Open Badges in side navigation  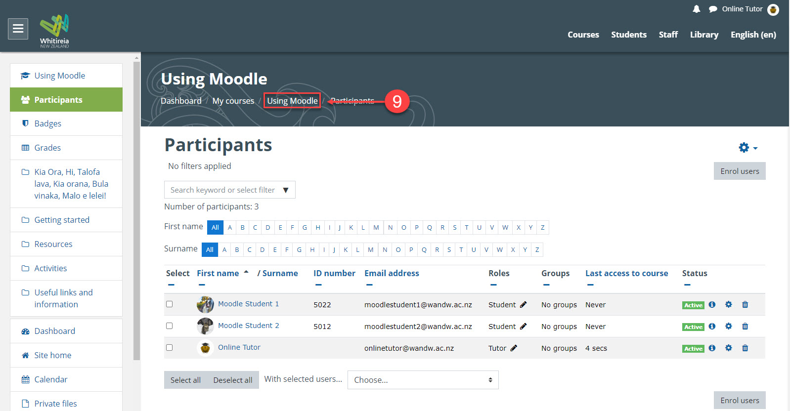click(66, 123)
